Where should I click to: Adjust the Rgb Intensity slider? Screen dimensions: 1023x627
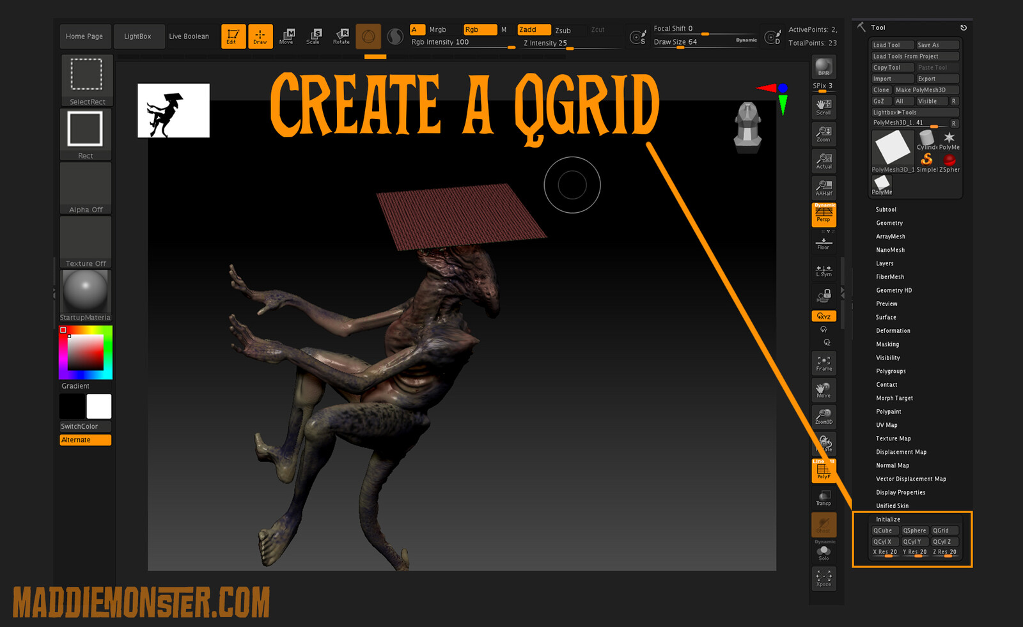pos(462,43)
